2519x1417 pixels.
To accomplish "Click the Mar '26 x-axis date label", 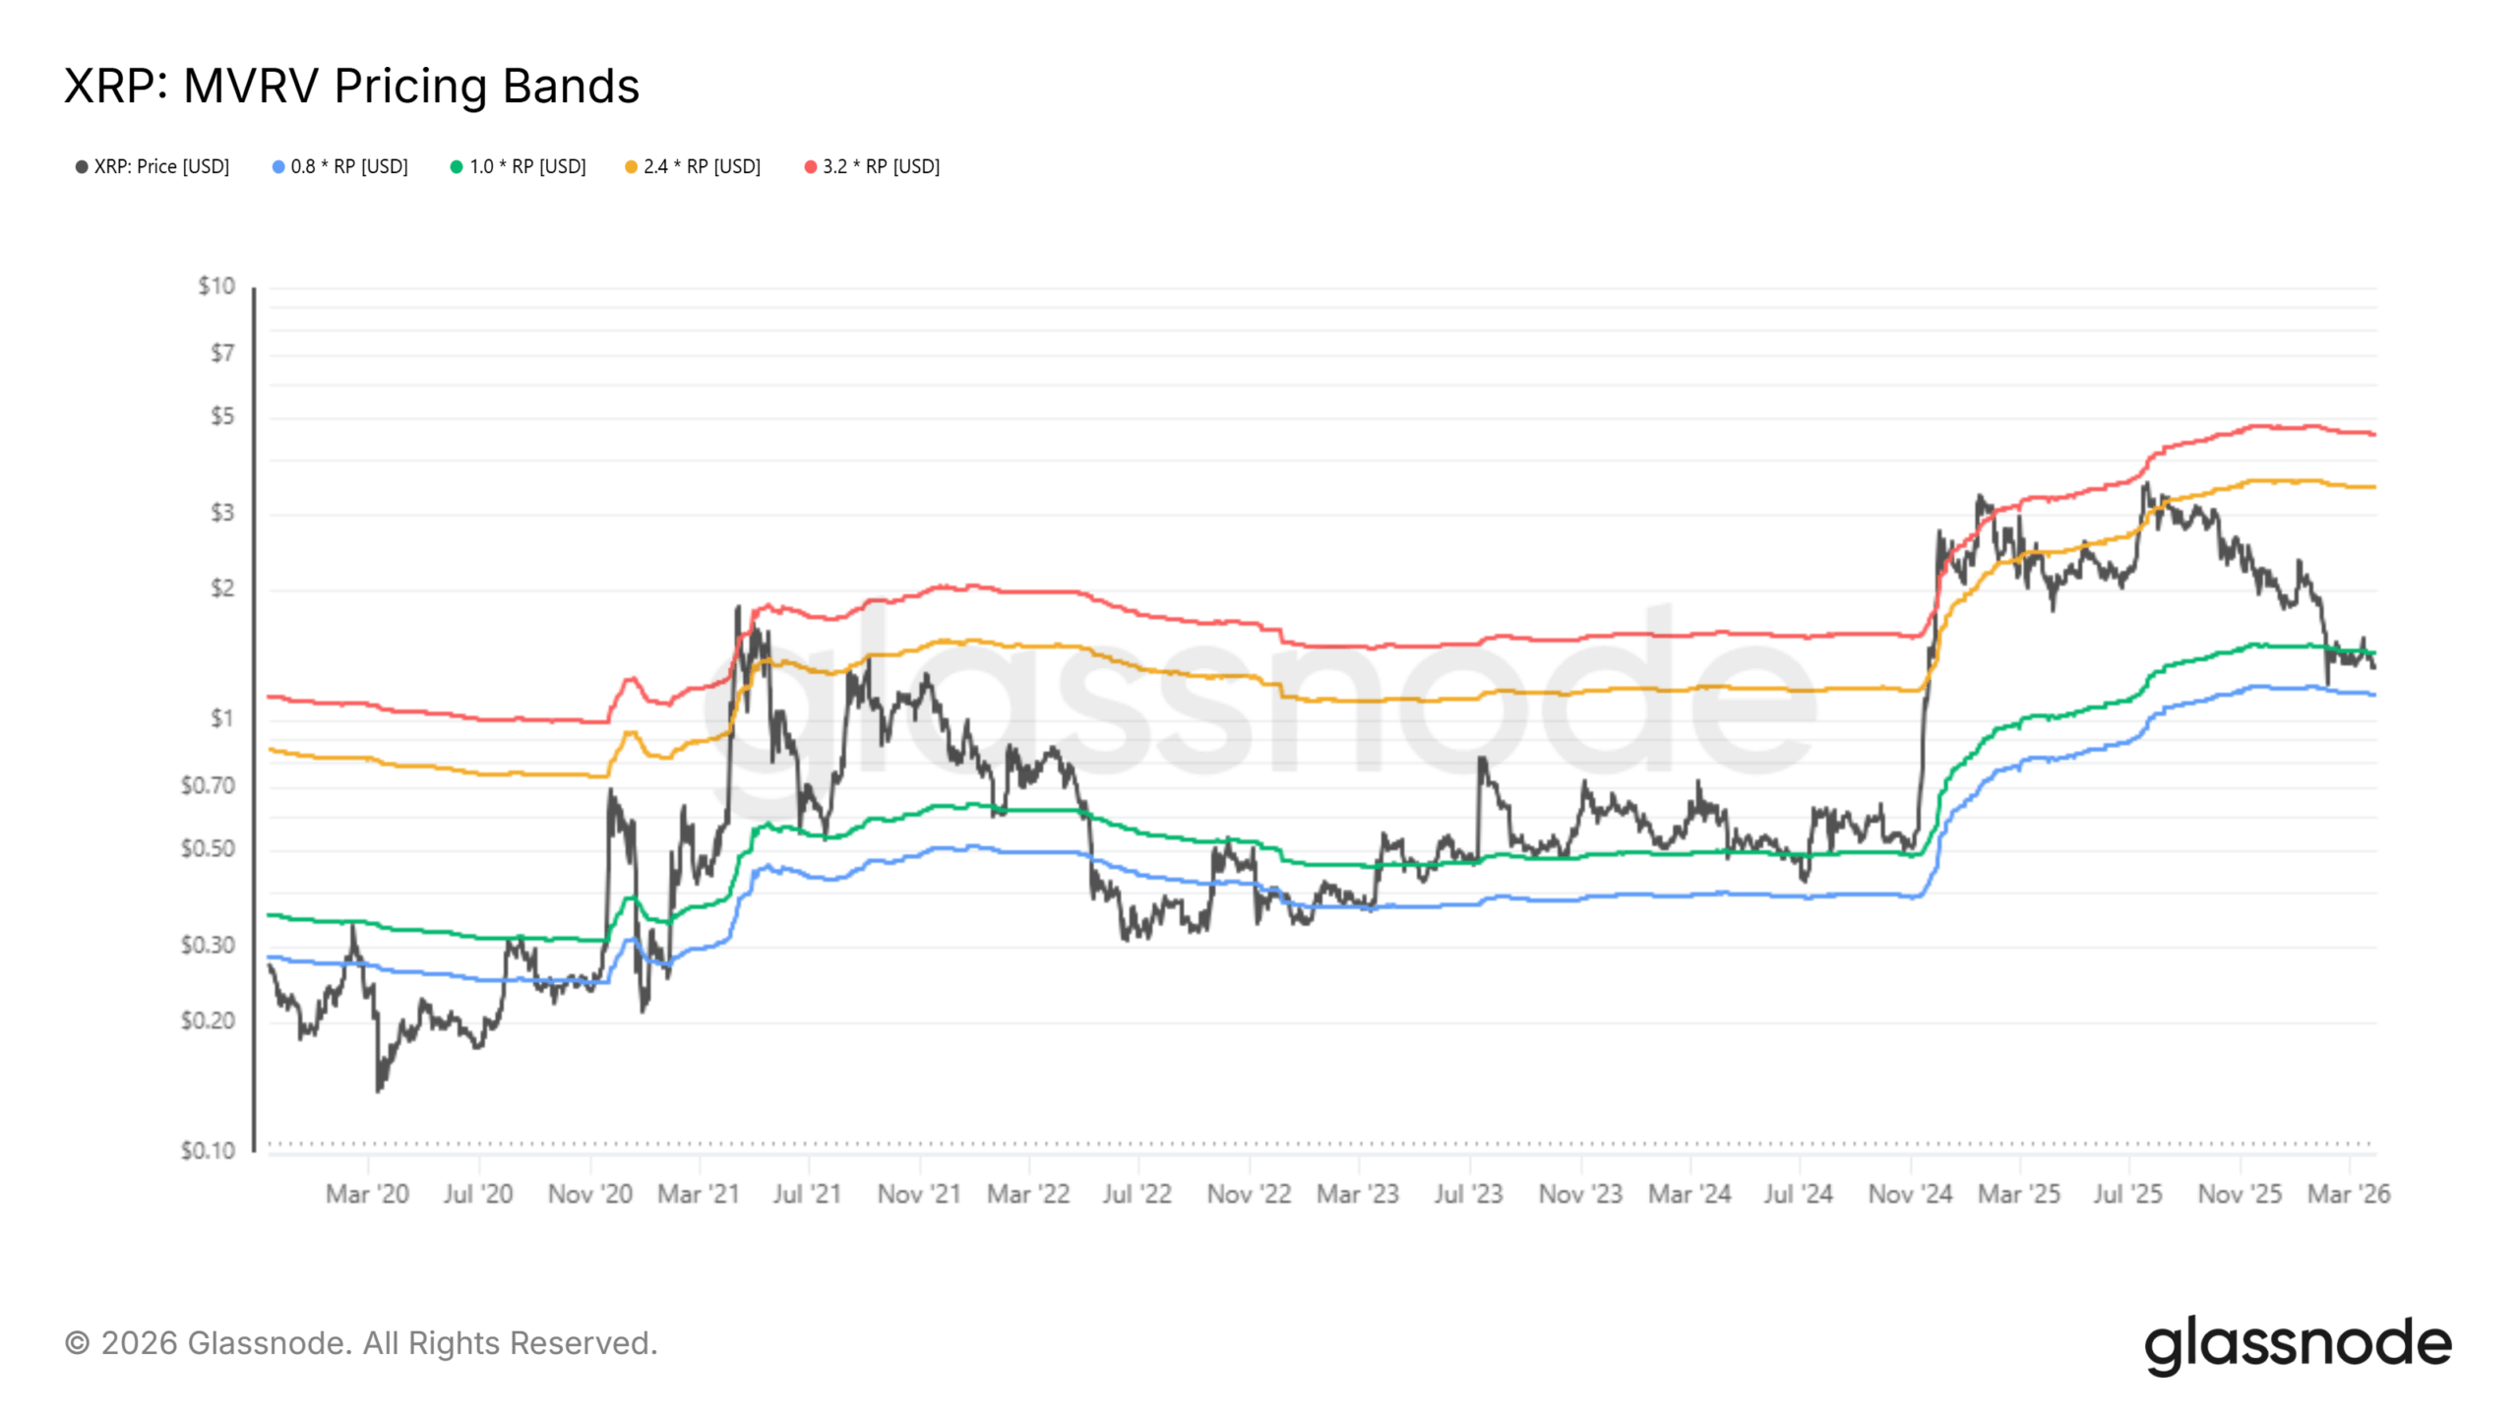I will pyautogui.click(x=2349, y=1194).
